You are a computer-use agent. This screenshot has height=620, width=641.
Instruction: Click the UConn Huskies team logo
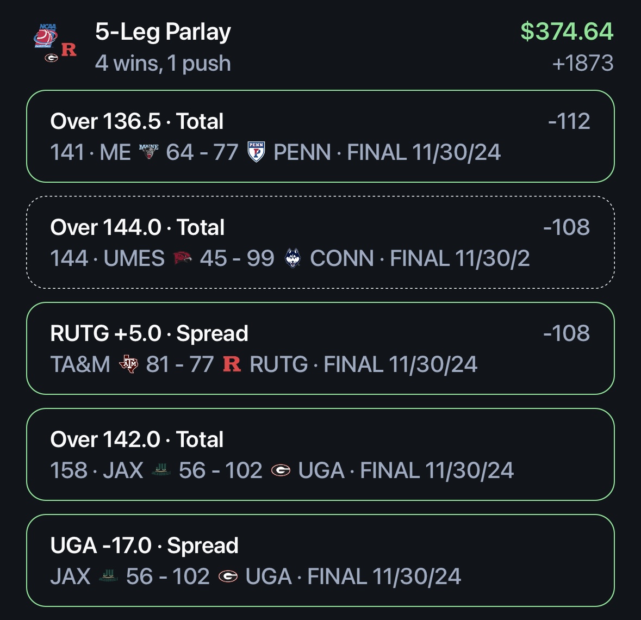point(293,258)
